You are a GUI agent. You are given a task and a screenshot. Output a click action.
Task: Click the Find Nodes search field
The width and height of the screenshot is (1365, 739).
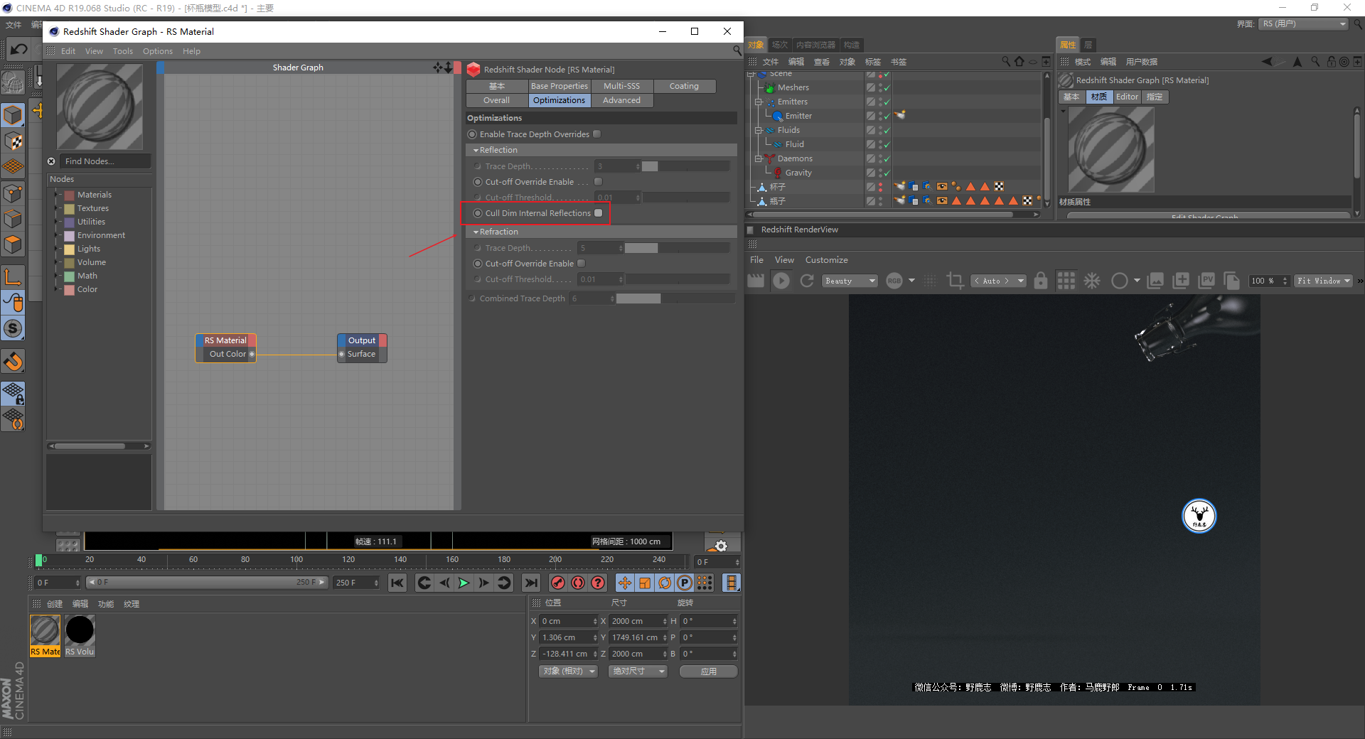point(105,161)
